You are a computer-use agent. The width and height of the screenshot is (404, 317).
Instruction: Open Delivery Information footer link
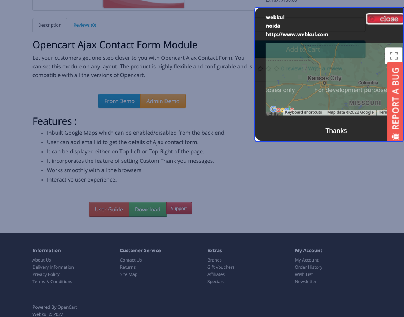point(53,267)
